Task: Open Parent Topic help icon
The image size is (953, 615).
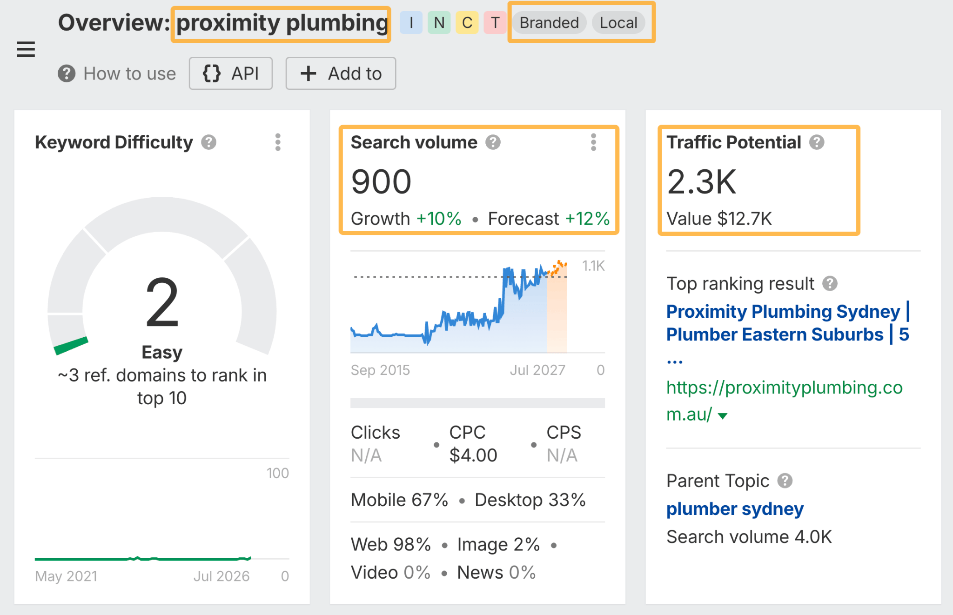Action: tap(785, 481)
